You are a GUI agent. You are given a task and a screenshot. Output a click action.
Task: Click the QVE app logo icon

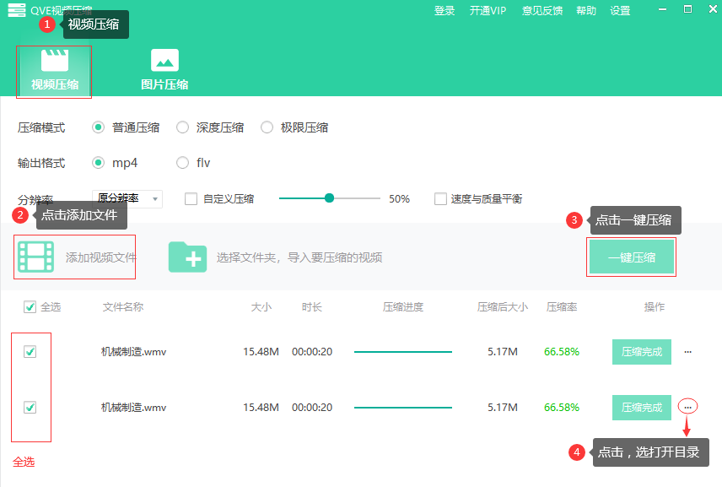[x=16, y=11]
